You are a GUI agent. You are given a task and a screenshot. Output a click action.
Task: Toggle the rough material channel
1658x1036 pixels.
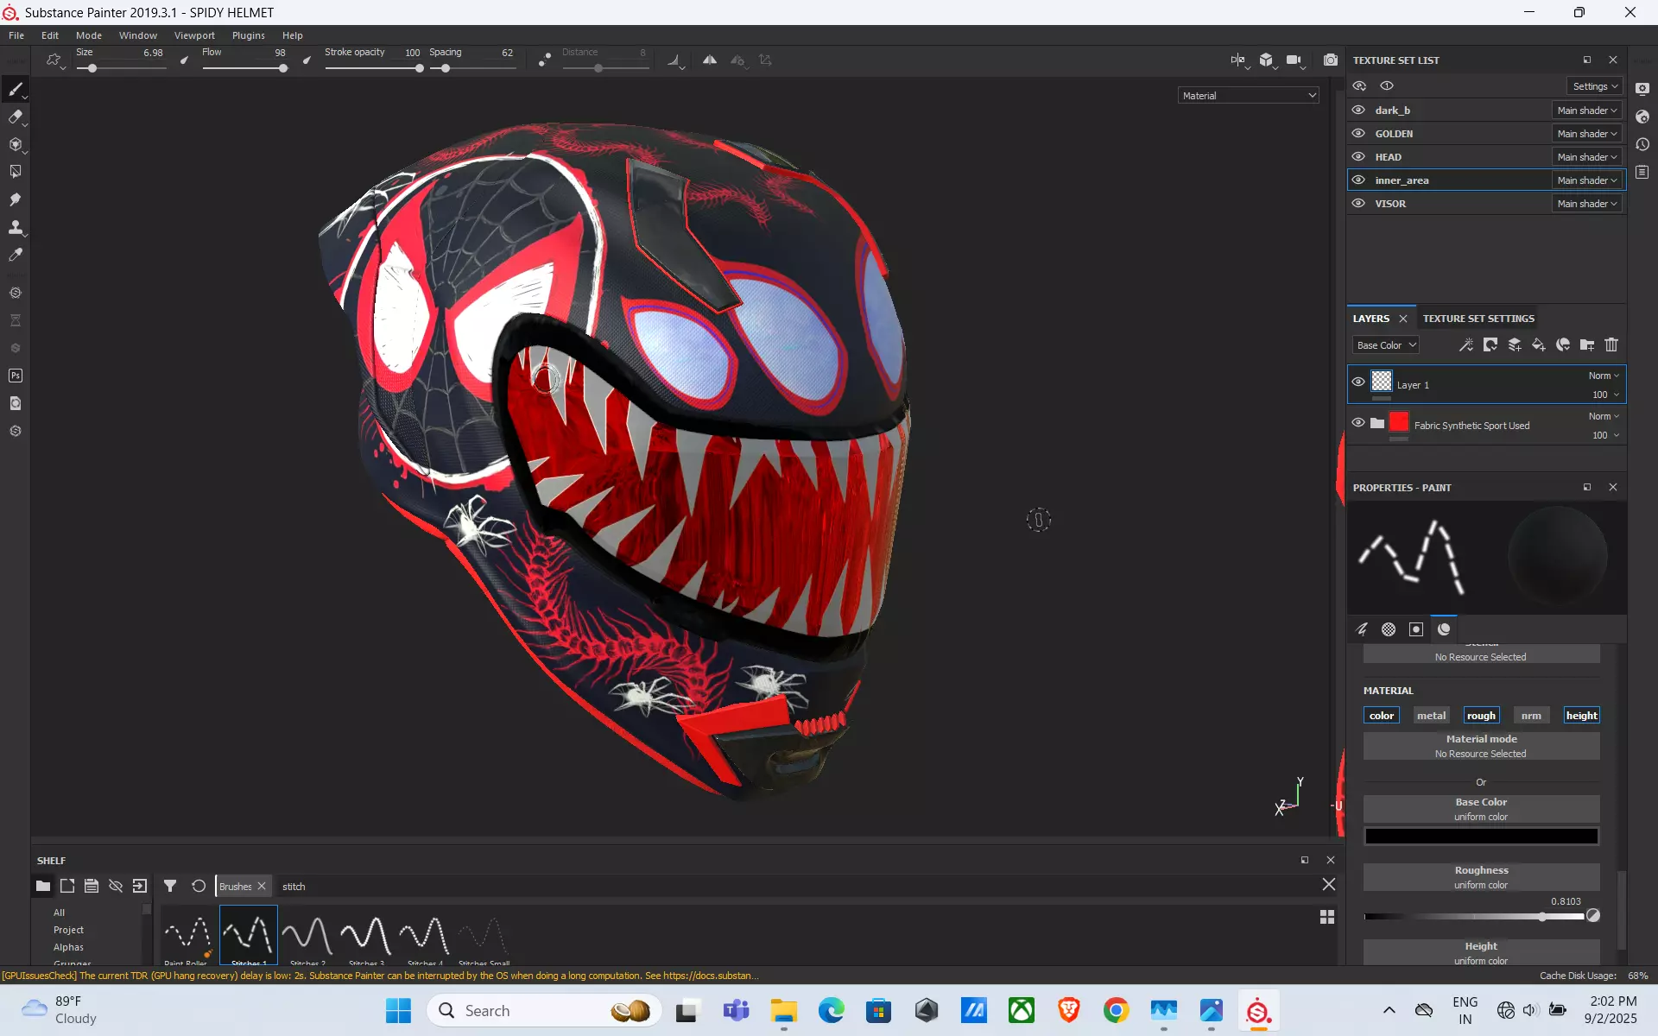pyautogui.click(x=1481, y=716)
